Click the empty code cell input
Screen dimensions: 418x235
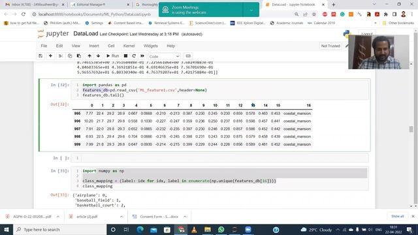(x=225, y=158)
